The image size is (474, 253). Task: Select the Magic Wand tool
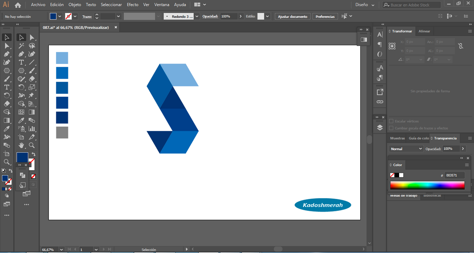click(x=21, y=46)
